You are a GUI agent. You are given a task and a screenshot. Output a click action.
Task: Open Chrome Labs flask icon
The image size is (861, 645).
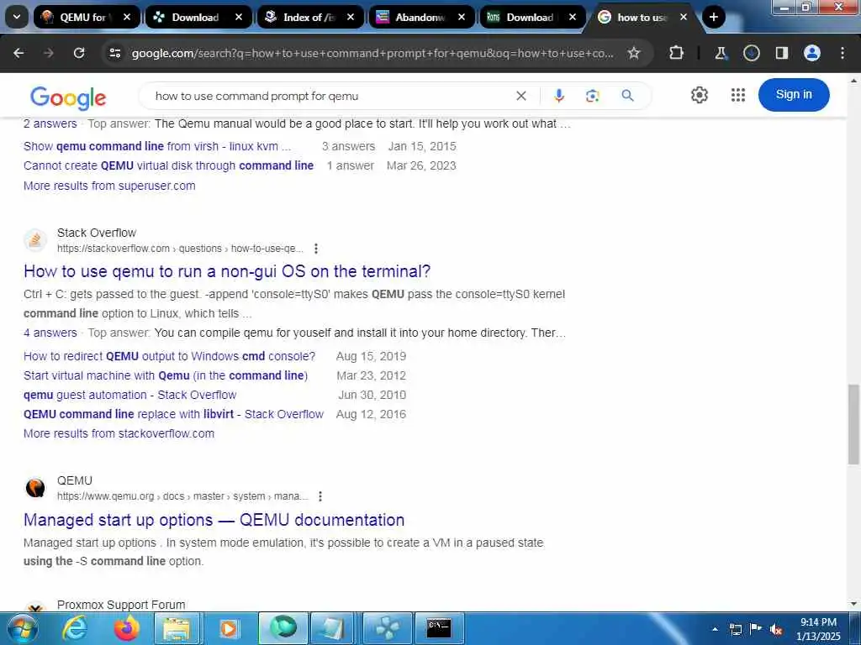(x=721, y=53)
